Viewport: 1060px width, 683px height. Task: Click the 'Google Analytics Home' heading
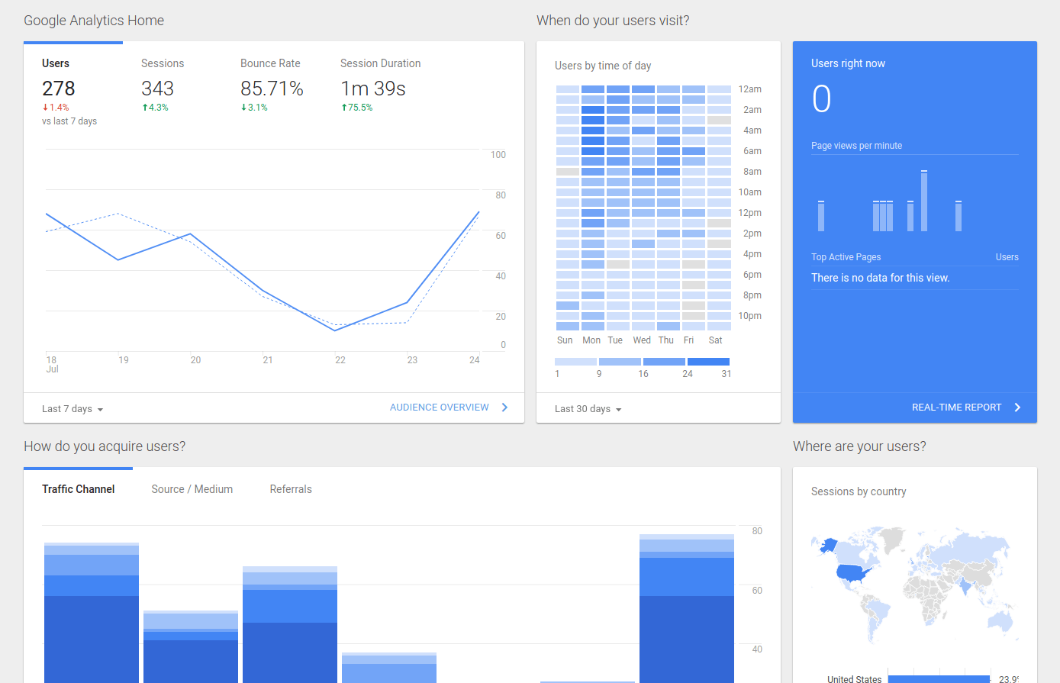click(x=94, y=21)
